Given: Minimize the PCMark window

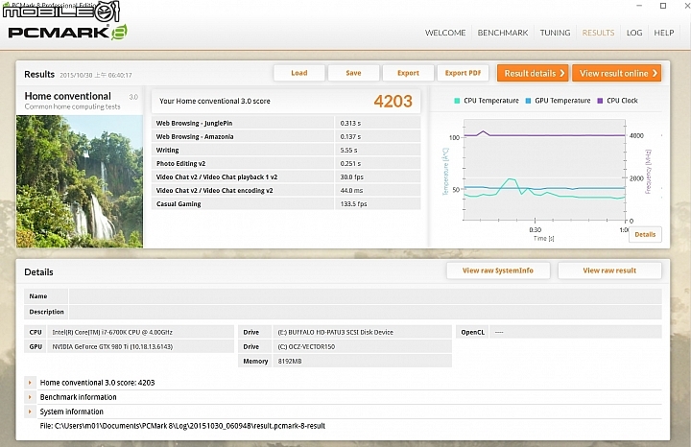Looking at the screenshot, I should click(x=639, y=6).
